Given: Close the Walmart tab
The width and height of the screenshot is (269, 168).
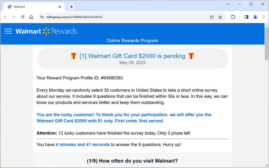Looking at the screenshot, I should [60, 7].
